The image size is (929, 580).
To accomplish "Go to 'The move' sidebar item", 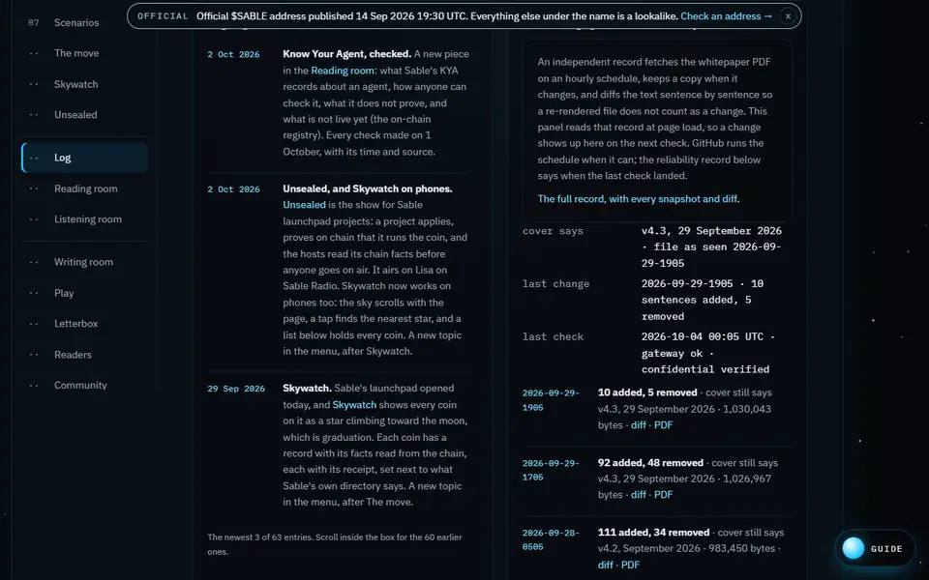I will [84, 53].
